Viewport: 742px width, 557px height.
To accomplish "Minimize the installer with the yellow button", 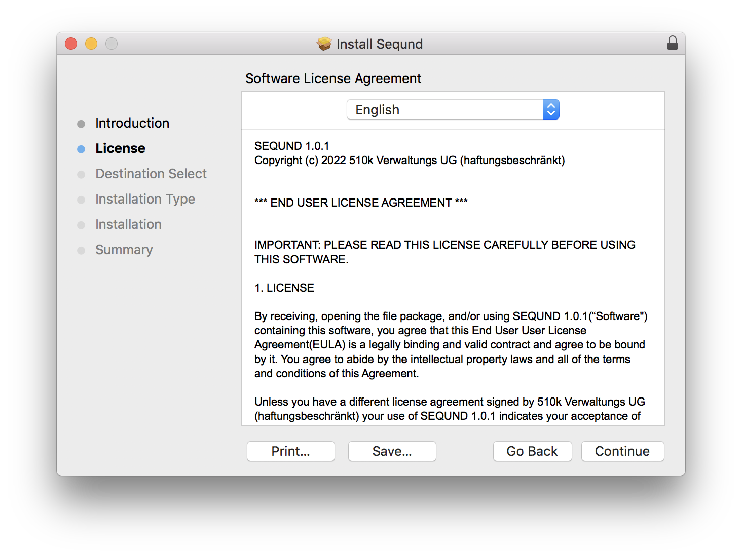I will click(91, 44).
